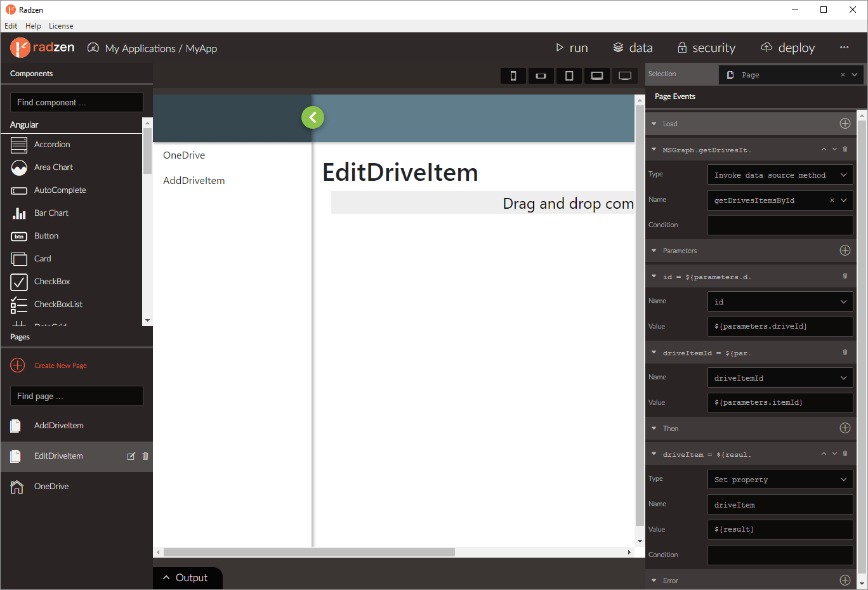Delete the driveItem set property action
This screenshot has width=868, height=590.
coord(845,454)
